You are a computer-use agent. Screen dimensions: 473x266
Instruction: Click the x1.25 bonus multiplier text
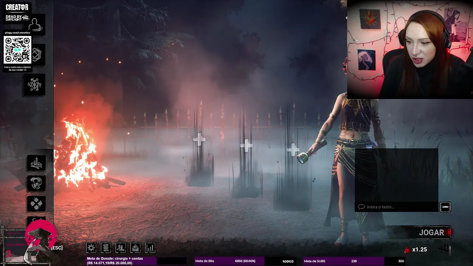click(419, 250)
